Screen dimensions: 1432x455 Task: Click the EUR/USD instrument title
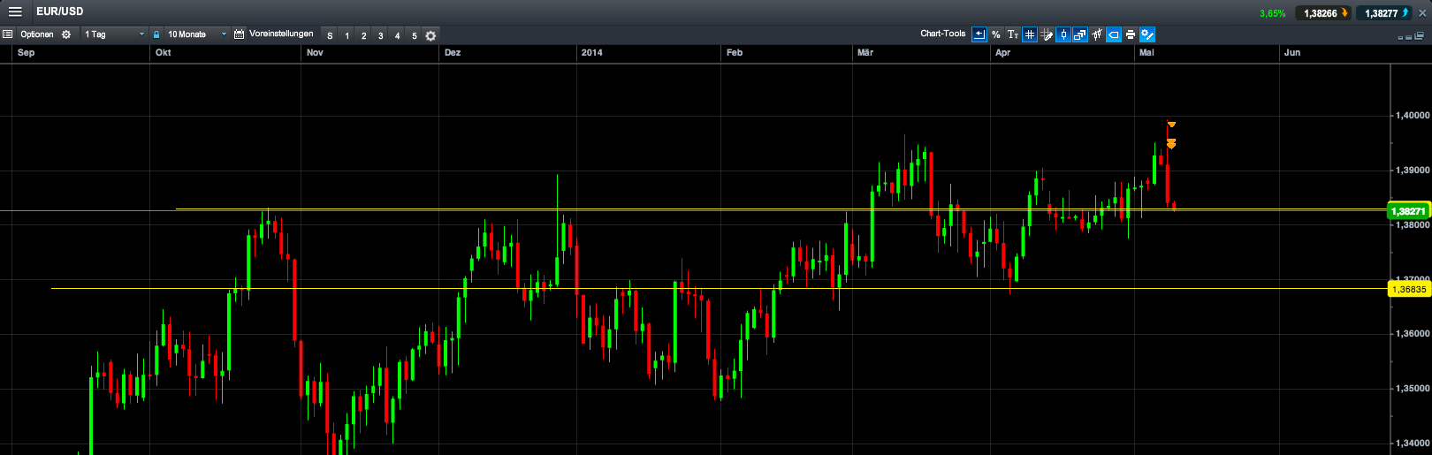60,11
